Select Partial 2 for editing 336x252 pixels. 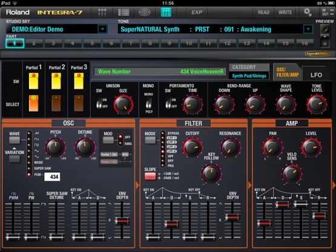pyautogui.click(x=56, y=103)
